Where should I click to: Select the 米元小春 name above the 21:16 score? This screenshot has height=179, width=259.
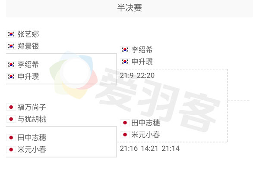point(145,135)
